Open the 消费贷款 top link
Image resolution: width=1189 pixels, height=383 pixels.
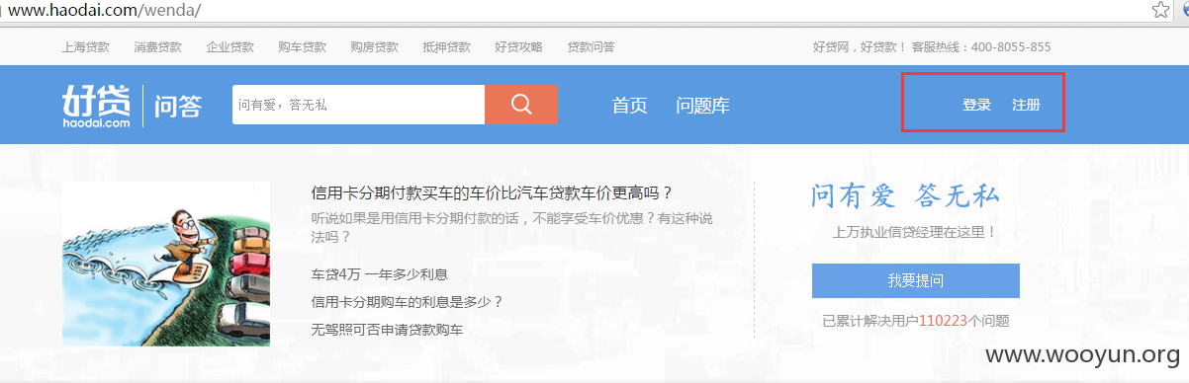[158, 46]
